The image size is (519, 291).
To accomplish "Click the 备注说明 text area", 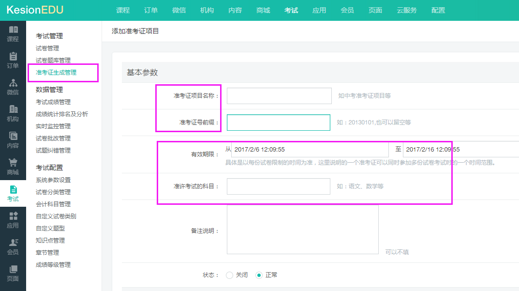I will 302,229.
